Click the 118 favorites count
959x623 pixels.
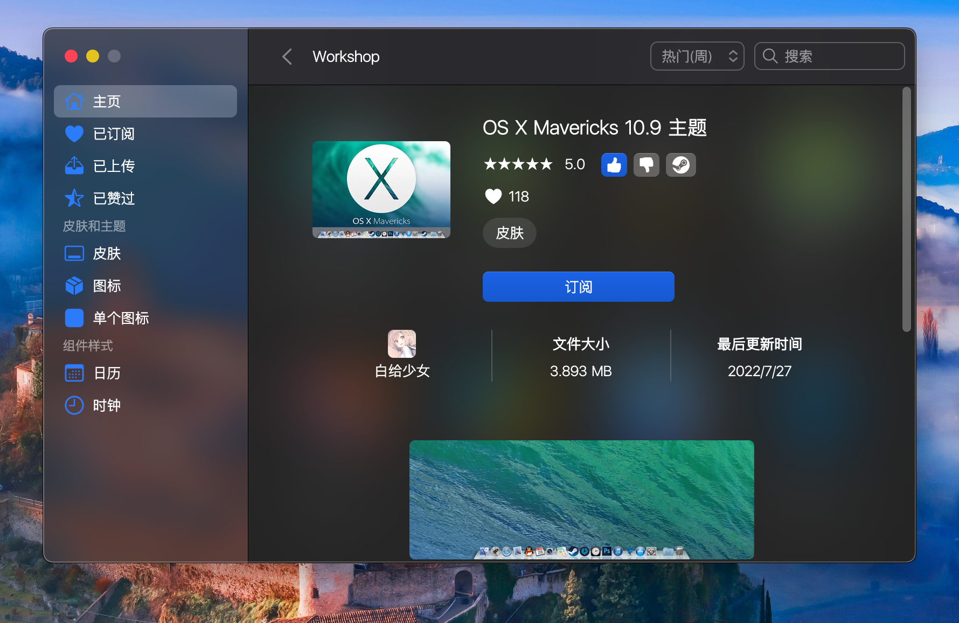click(519, 197)
